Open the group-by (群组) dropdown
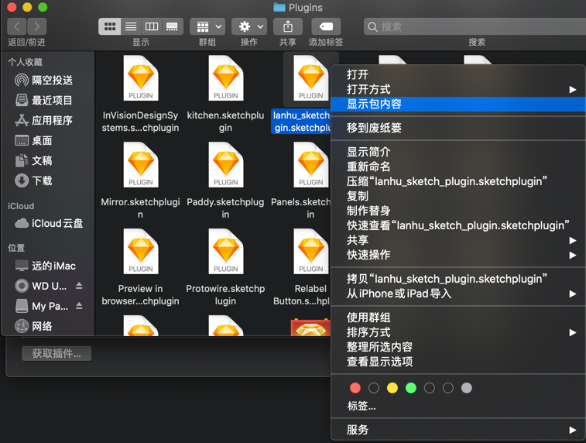Viewport: 586px width, 443px height. point(207,26)
